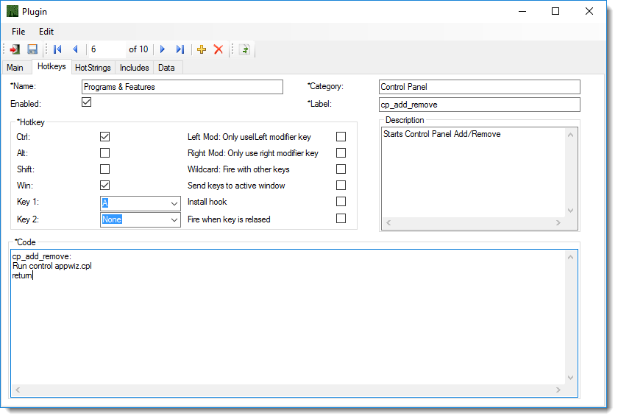Click the green arrow export icon
The width and height of the screenshot is (618, 419).
tap(244, 49)
